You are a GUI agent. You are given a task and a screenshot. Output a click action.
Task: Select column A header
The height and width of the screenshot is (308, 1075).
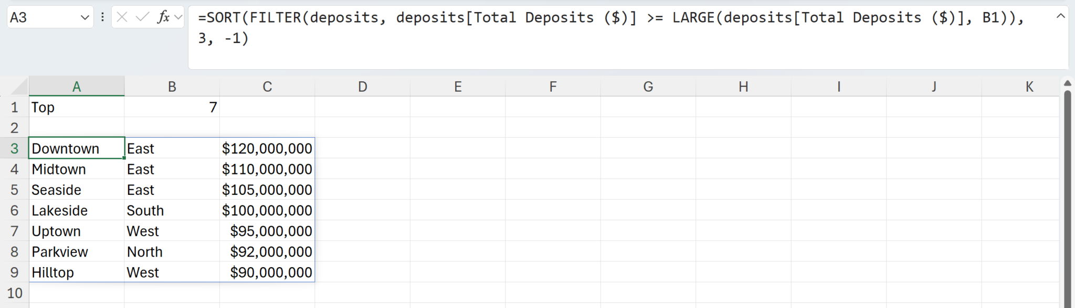pos(77,86)
